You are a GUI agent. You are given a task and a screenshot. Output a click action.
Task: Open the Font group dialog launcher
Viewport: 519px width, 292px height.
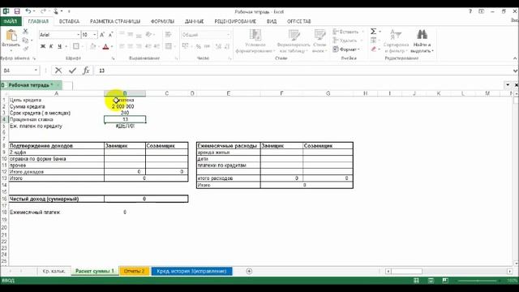click(114, 58)
